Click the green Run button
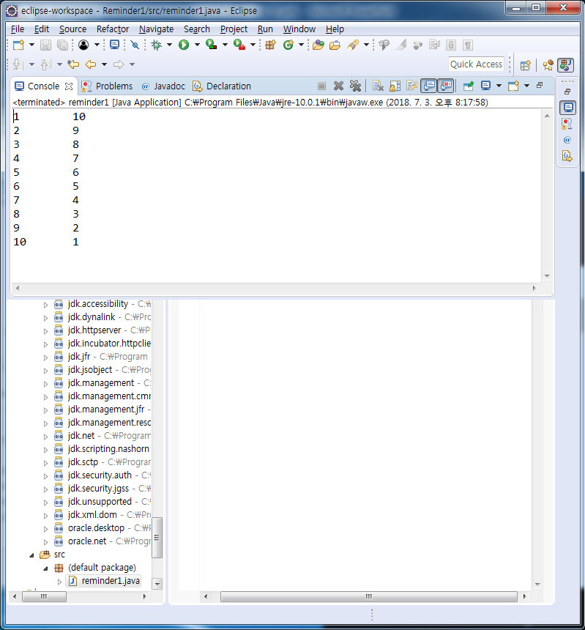Image resolution: width=585 pixels, height=630 pixels. click(x=184, y=45)
